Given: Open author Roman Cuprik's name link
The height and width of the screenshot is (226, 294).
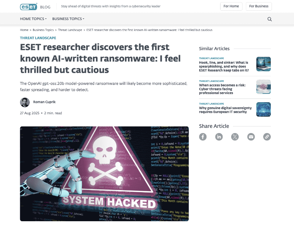Looking at the screenshot, I should [x=44, y=102].
